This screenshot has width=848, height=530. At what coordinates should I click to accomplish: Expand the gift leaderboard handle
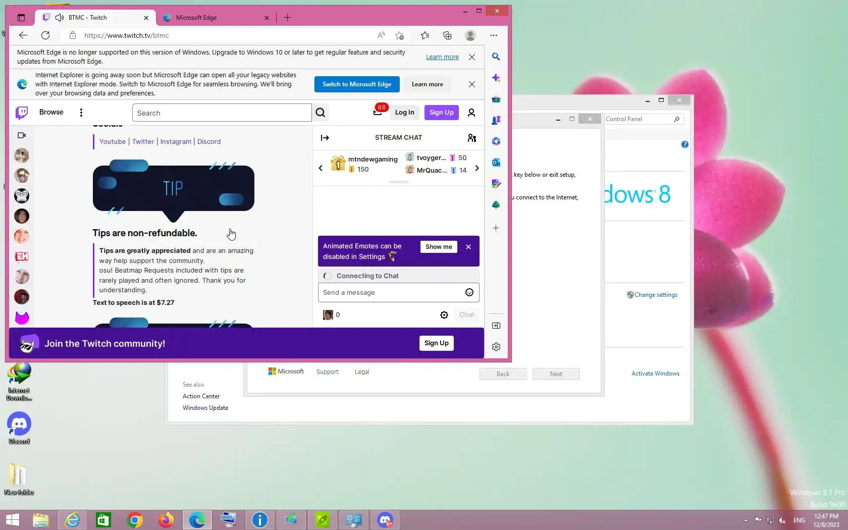[x=399, y=182]
